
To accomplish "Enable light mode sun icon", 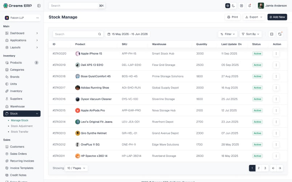I will click(228, 6).
